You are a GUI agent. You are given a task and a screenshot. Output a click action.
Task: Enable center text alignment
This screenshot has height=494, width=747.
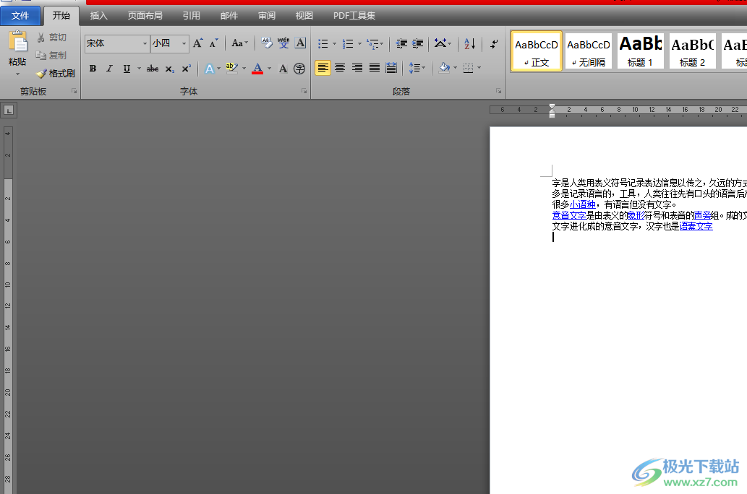click(340, 68)
